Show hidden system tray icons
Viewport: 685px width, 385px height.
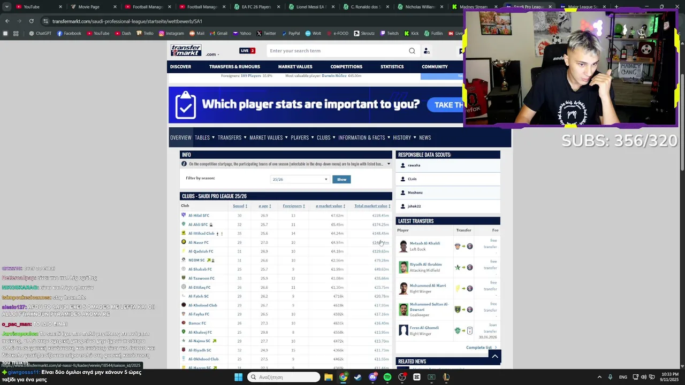click(x=599, y=377)
